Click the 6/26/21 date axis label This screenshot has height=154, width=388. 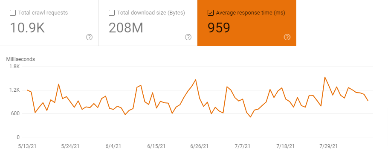pos(200,146)
